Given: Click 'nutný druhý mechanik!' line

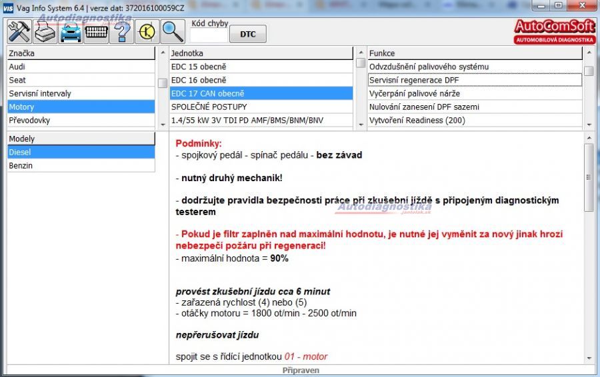Looking at the screenshot, I should 229,179.
